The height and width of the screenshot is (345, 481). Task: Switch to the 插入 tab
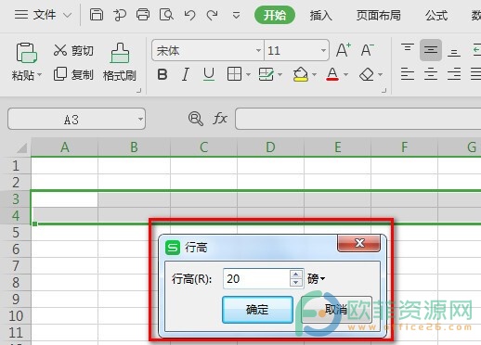click(321, 15)
